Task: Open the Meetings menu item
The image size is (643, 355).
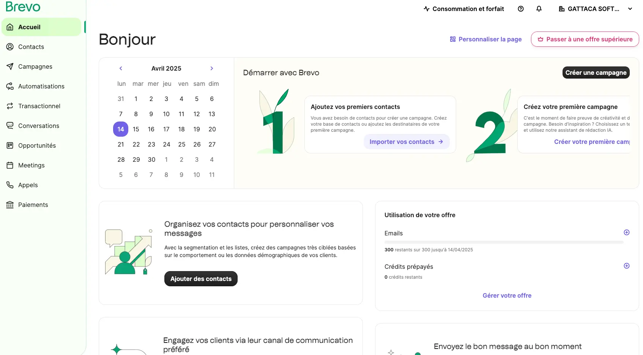Action: (41, 165)
